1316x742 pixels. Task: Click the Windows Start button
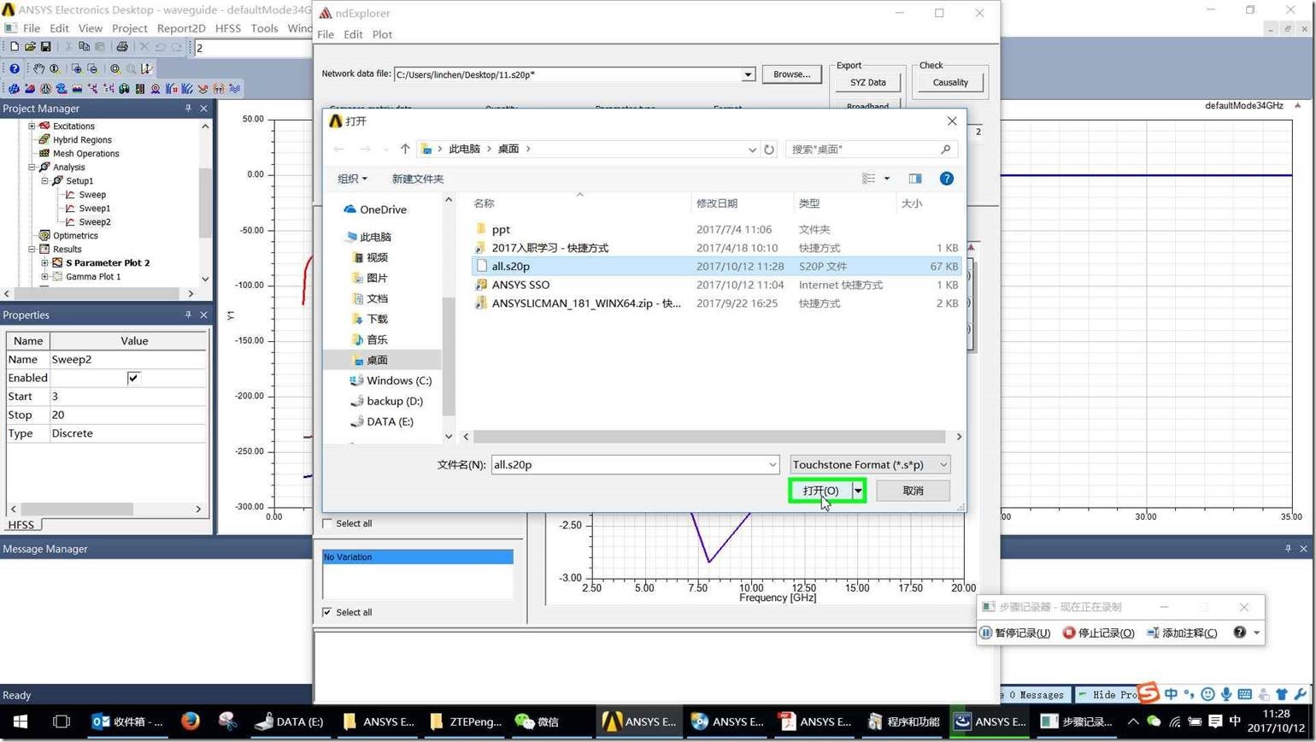pyautogui.click(x=21, y=721)
